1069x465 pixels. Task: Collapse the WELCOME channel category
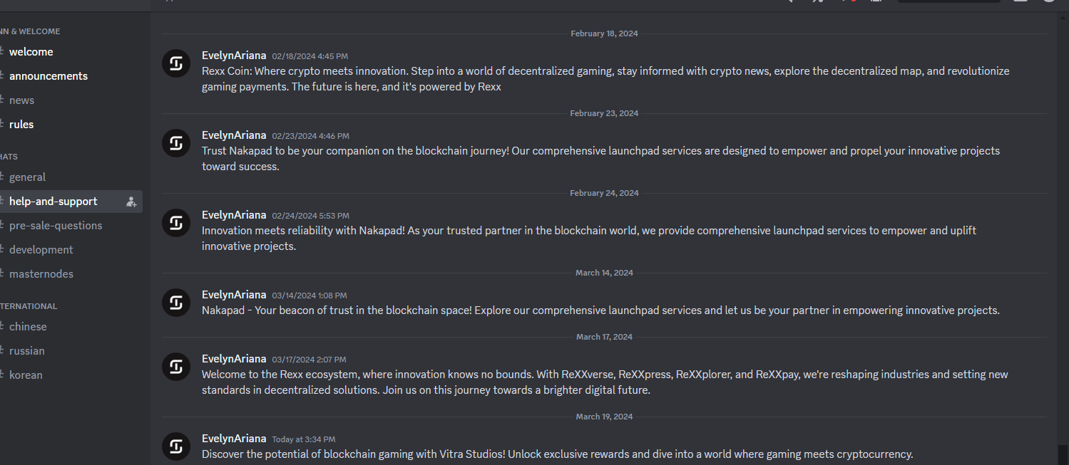point(30,31)
